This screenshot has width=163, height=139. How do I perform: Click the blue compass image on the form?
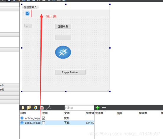63,52
